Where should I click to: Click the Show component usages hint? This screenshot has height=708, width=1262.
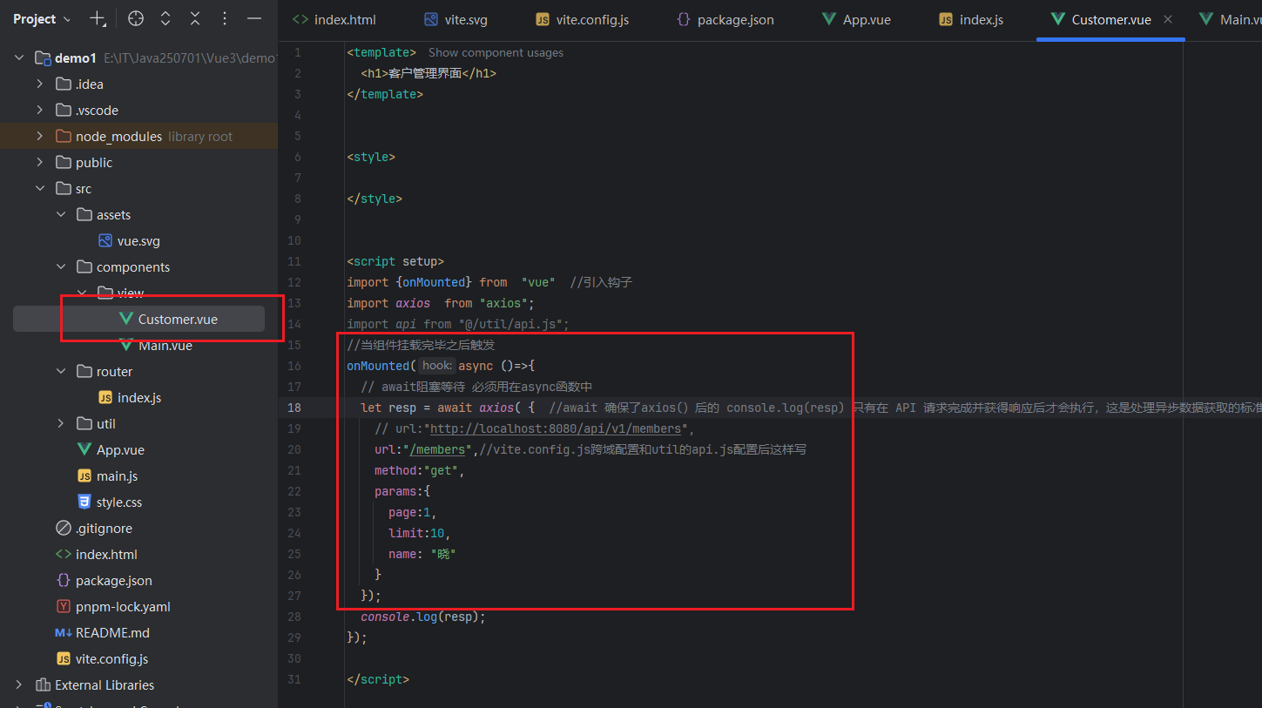coord(496,52)
